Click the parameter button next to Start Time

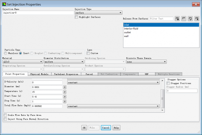(x=65, y=96)
